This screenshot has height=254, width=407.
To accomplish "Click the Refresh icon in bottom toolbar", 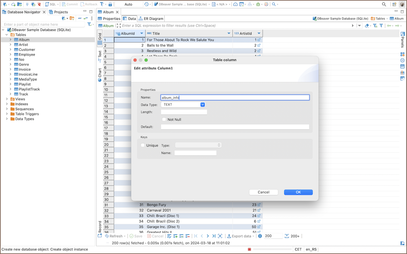I will click(x=106, y=236).
